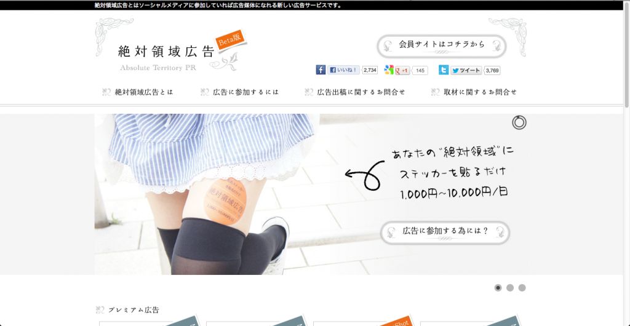
Task: View tweet count 3,769
Action: click(492, 71)
